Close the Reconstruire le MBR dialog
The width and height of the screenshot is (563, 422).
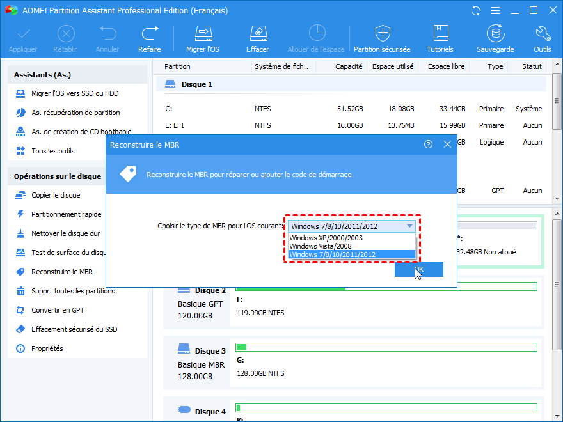pos(447,145)
